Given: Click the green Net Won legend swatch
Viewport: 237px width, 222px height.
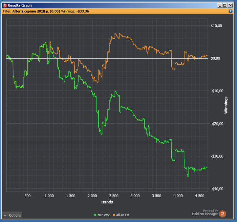Looking at the screenshot, I should point(95,215).
